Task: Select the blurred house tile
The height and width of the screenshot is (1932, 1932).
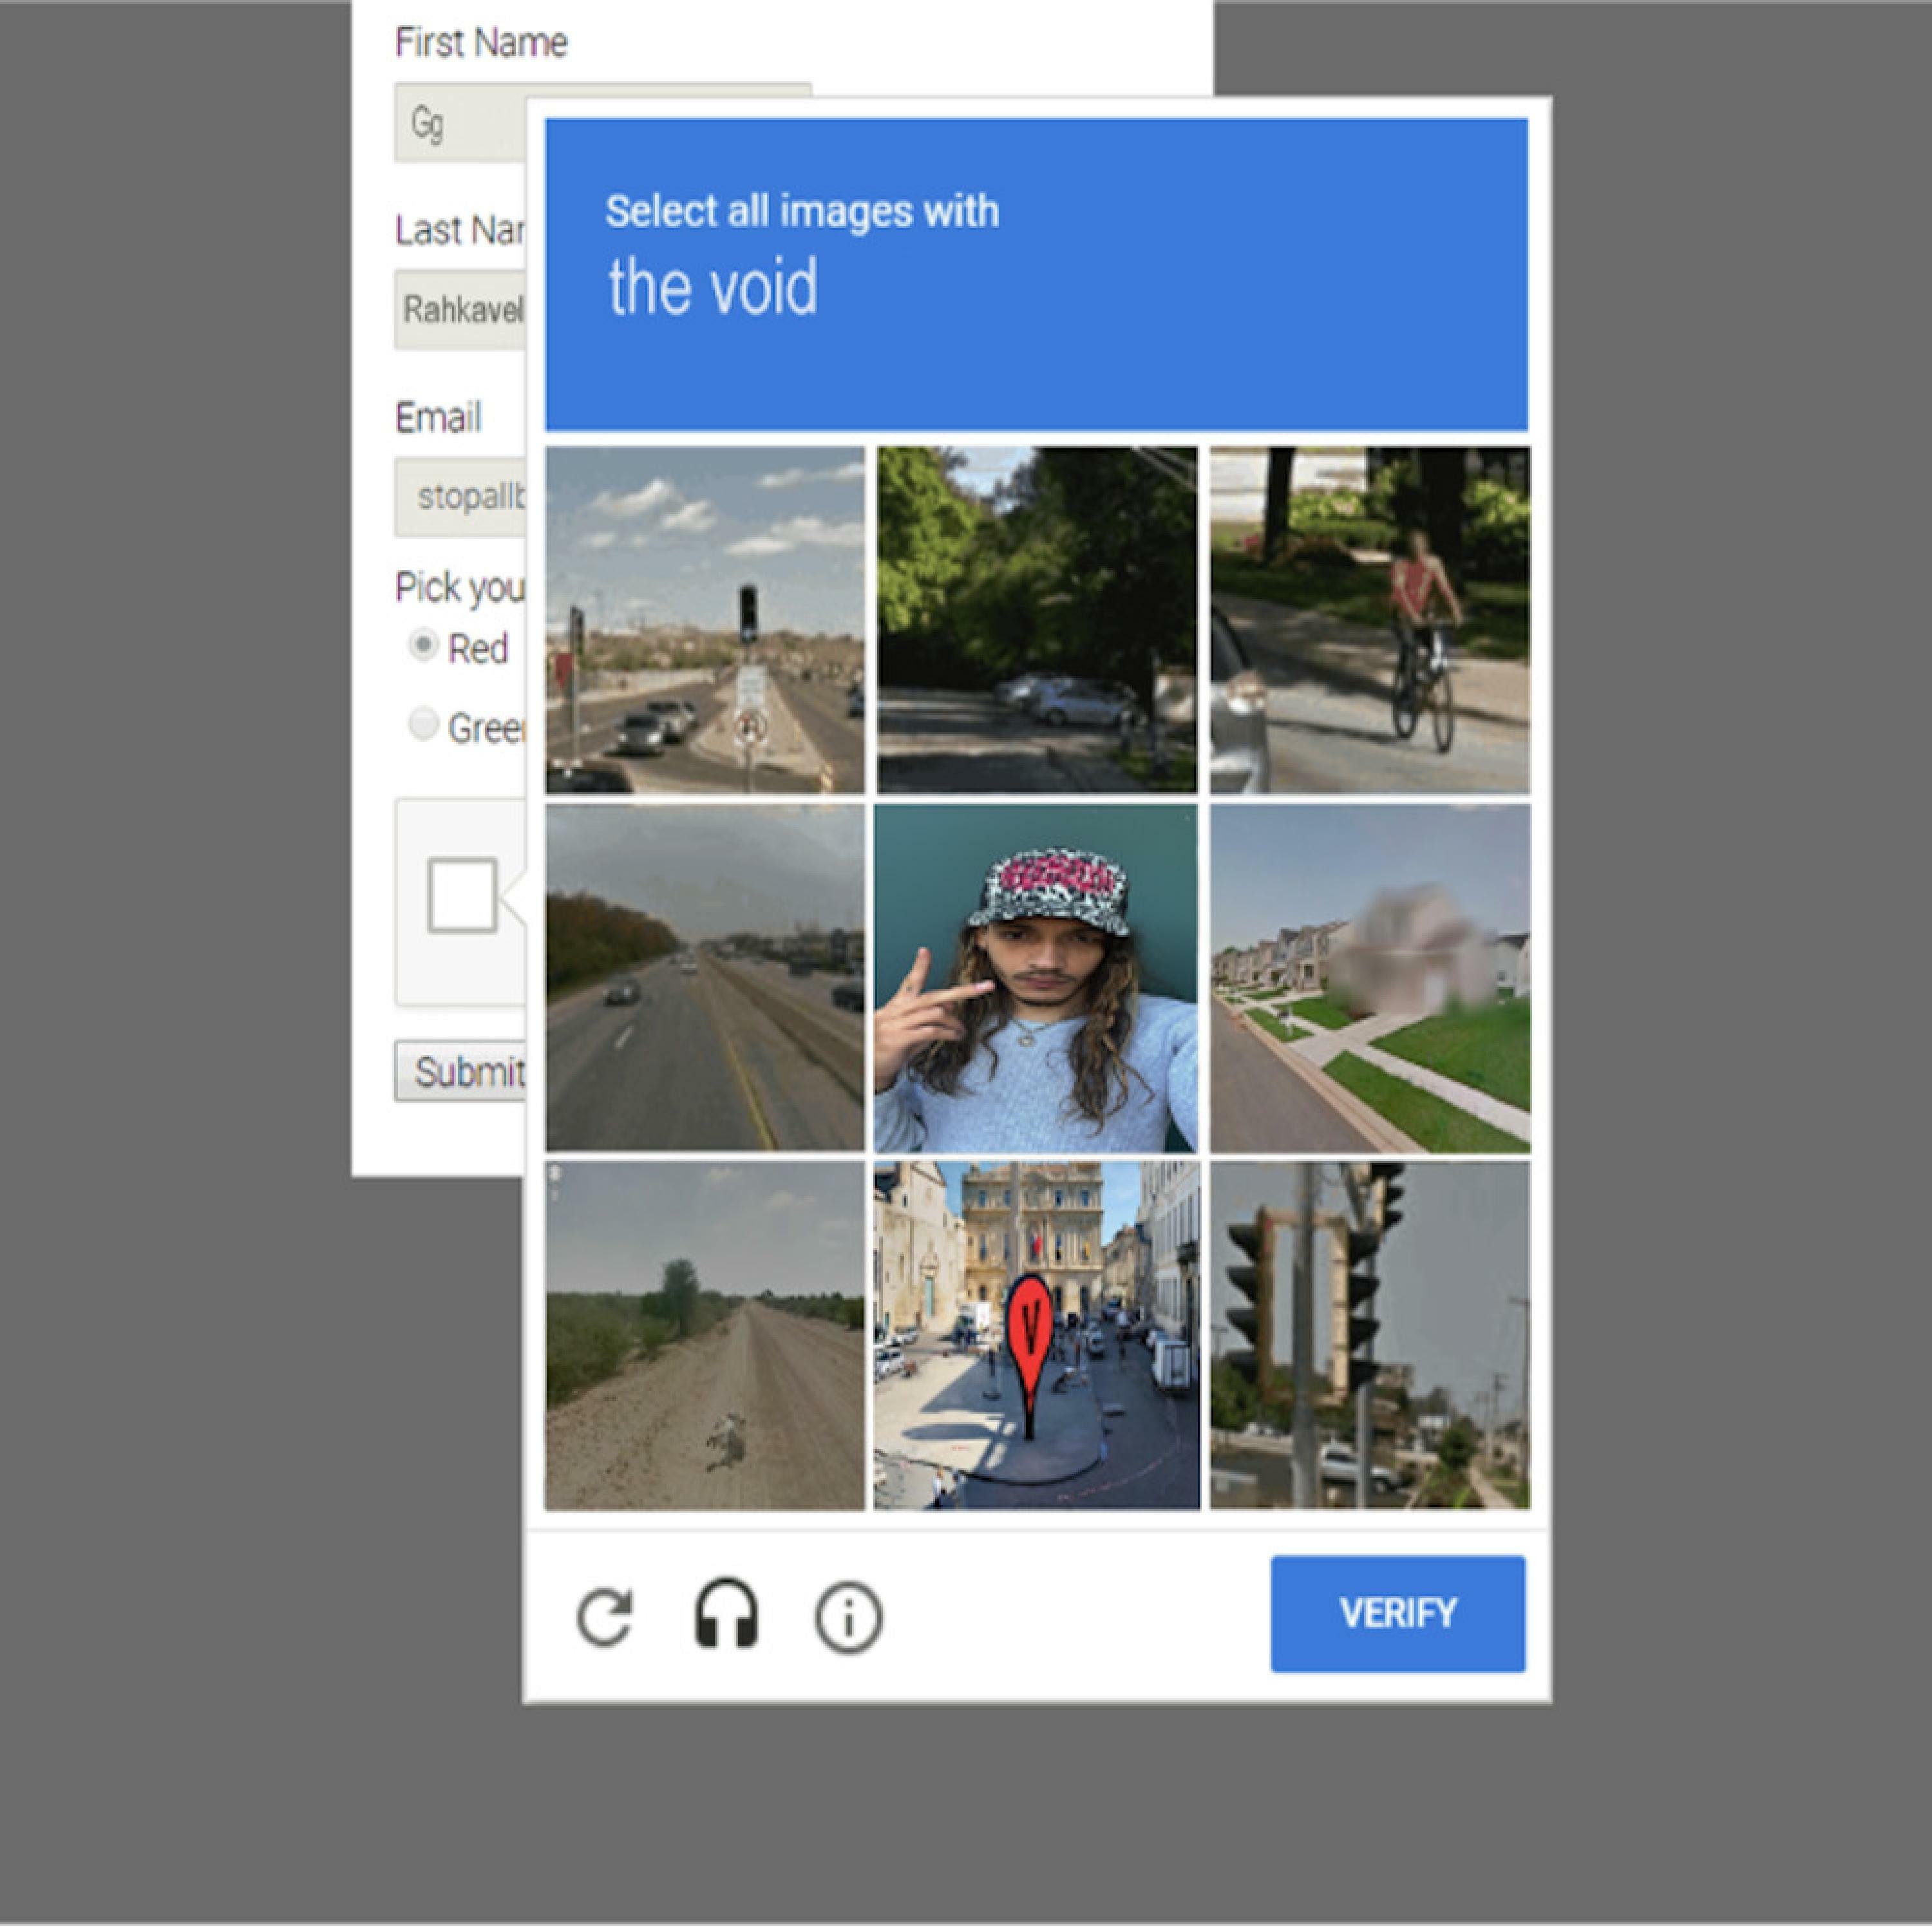Action: 1370,978
